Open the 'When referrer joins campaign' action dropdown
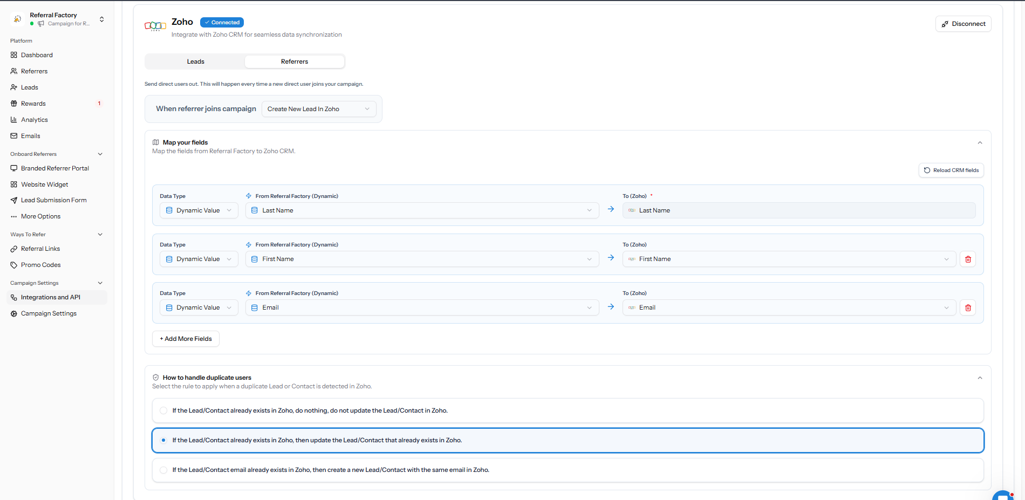Screen dimensions: 1025x500 (319, 109)
